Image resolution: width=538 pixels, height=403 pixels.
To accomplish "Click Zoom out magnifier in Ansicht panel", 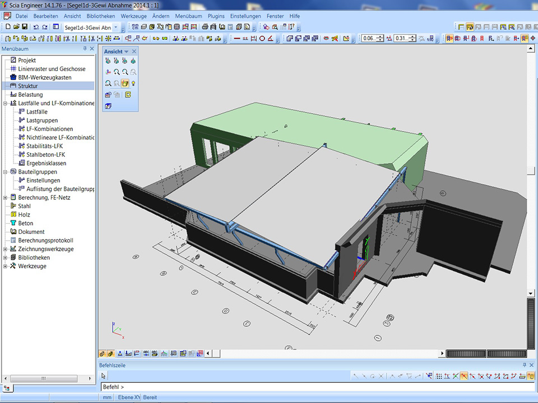I will pos(125,72).
